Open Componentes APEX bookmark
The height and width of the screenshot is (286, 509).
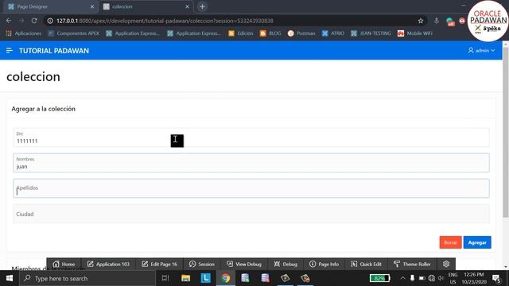(74, 33)
